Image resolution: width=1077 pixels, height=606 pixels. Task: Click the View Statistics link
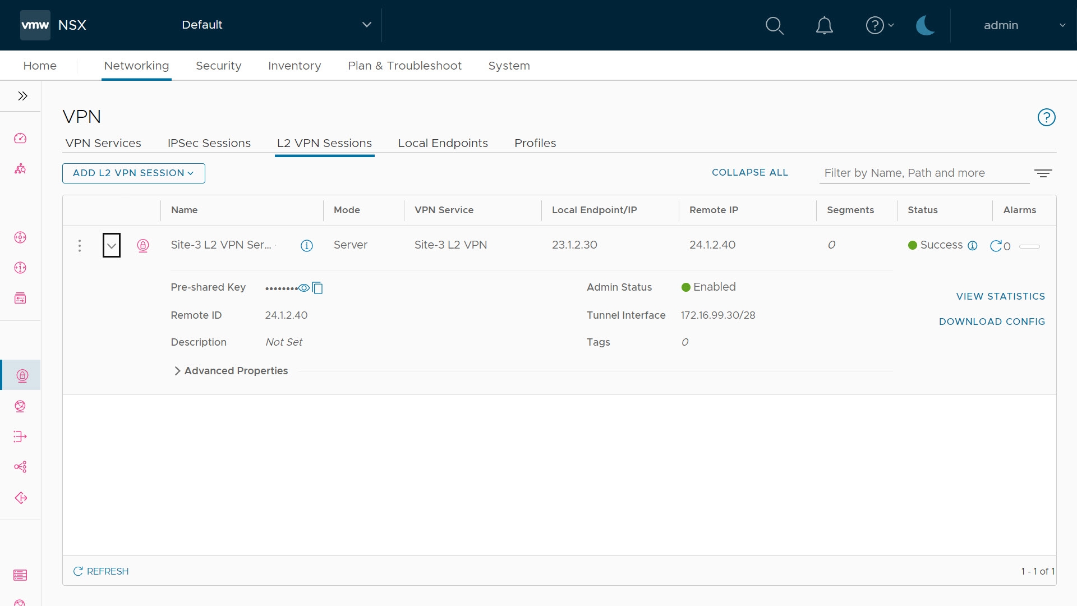(1000, 296)
